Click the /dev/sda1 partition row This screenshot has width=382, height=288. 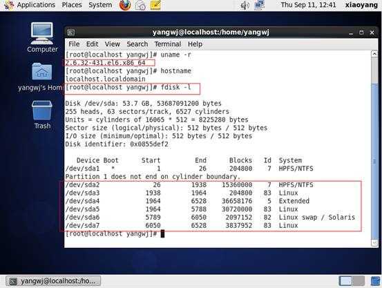click(189, 169)
